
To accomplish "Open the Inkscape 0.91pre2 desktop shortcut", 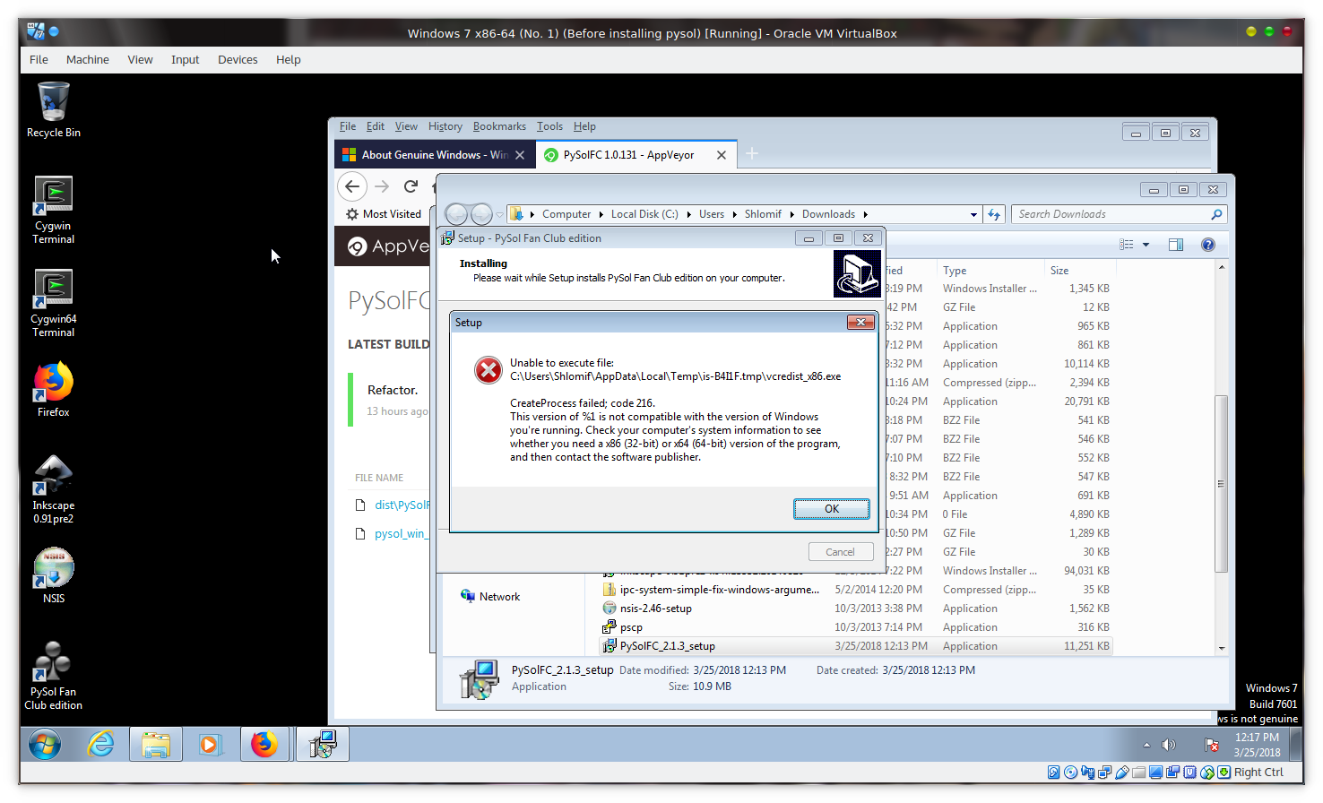I will [53, 488].
